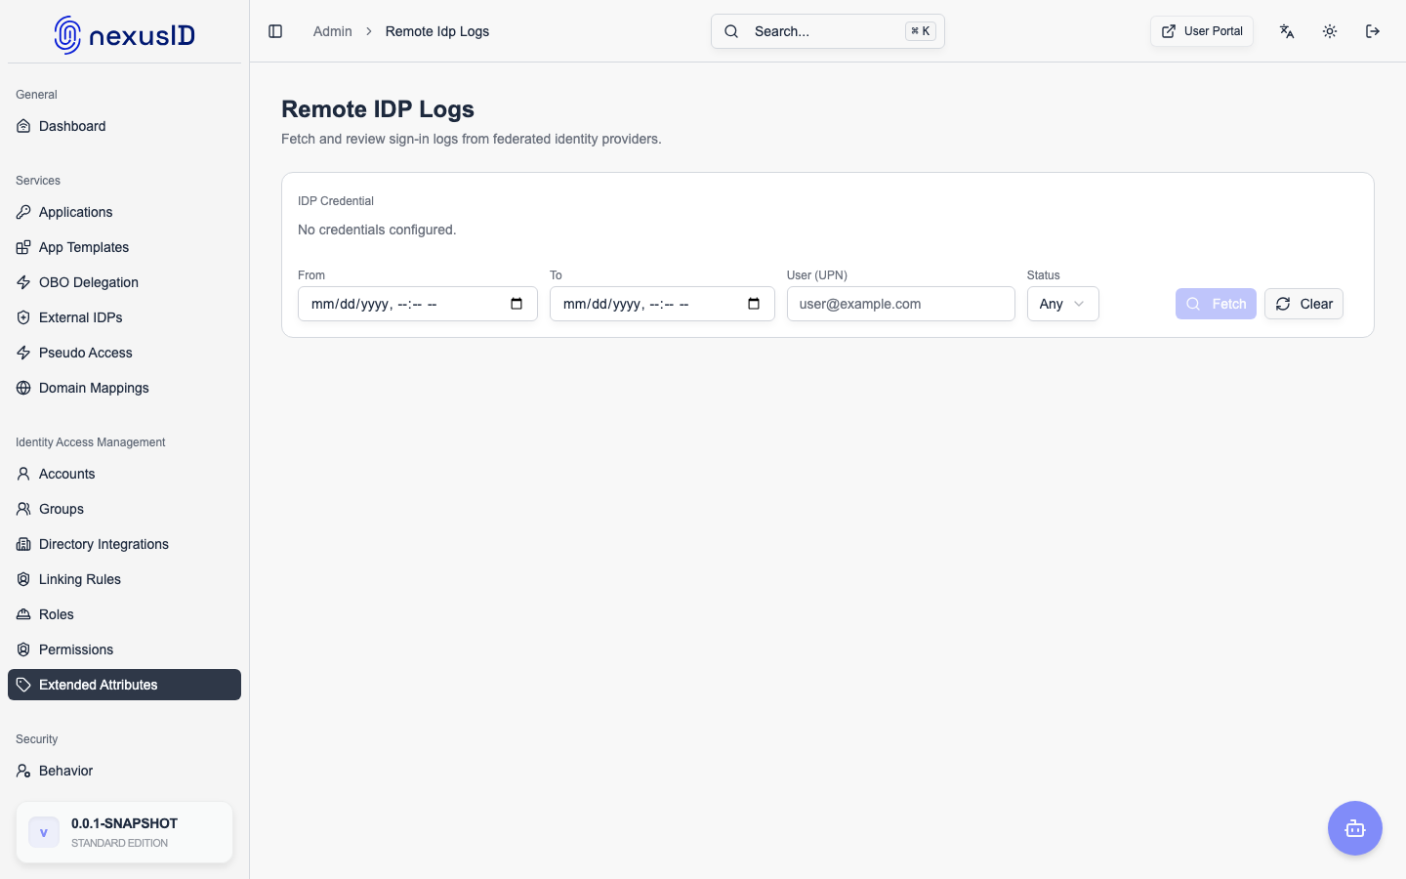Click the Dashboard home icon
The height and width of the screenshot is (879, 1406).
(23, 126)
